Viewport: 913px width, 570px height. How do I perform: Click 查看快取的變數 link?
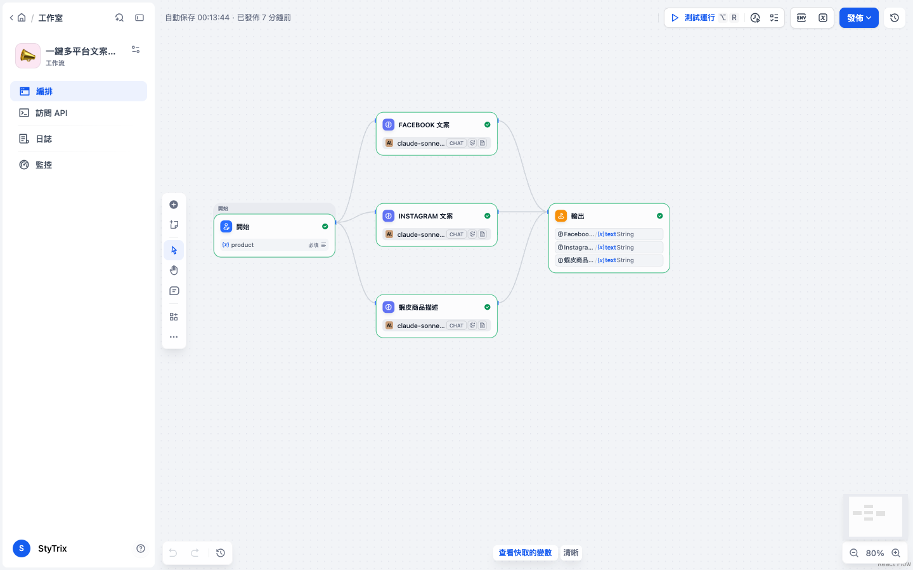[x=525, y=553]
